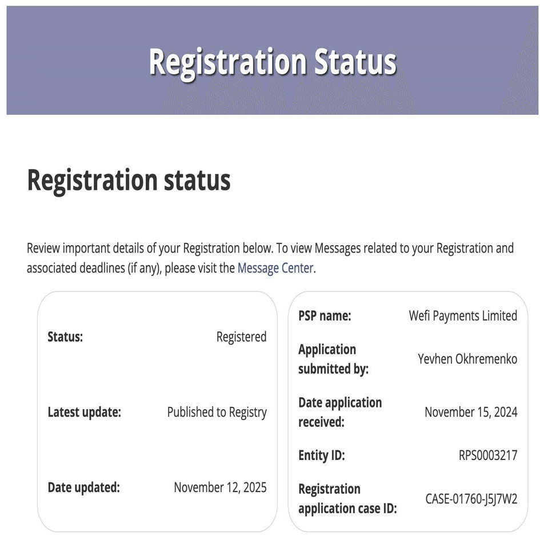This screenshot has height=540, width=540.
Task: Select the 'Published to Registry' value
Action: (x=217, y=412)
